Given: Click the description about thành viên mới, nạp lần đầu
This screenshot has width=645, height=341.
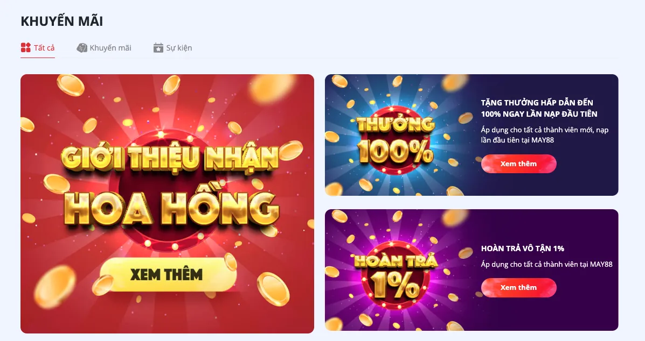Looking at the screenshot, I should (545, 134).
